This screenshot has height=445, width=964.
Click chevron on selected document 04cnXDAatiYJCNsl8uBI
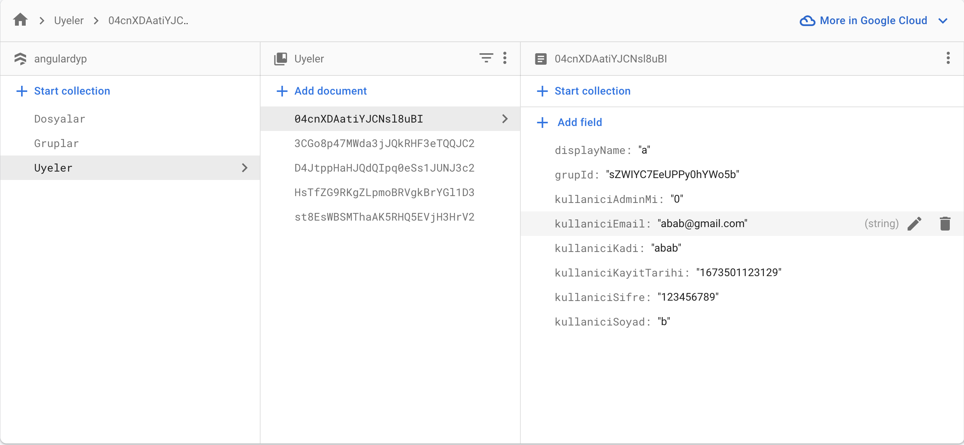505,119
